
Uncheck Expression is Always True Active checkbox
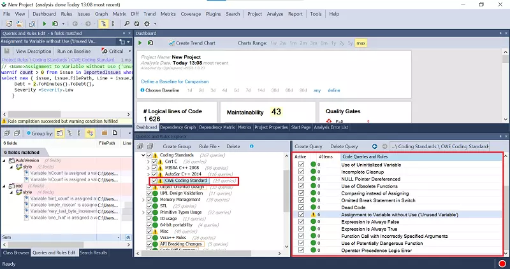tap(301, 229)
